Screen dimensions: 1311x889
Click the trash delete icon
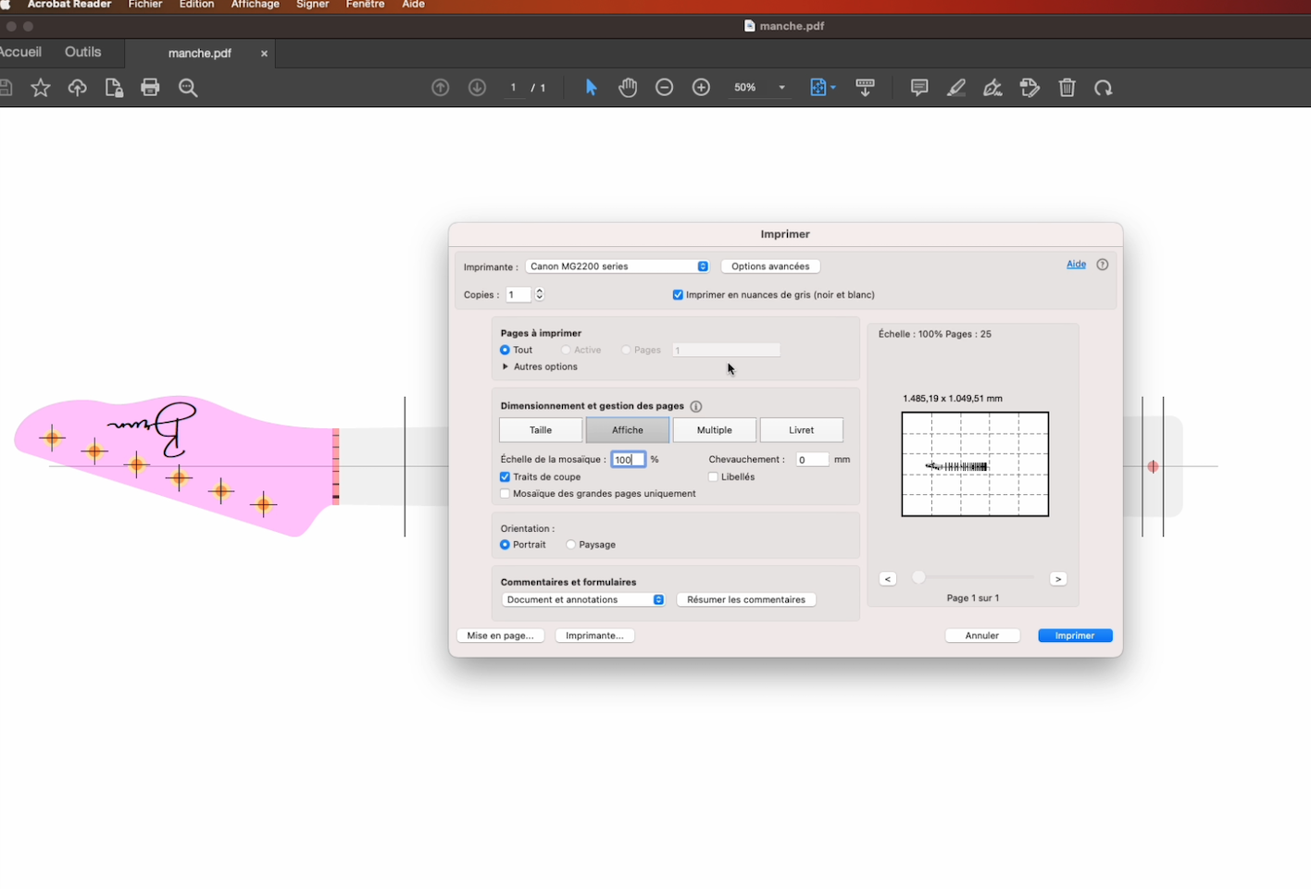[1068, 88]
